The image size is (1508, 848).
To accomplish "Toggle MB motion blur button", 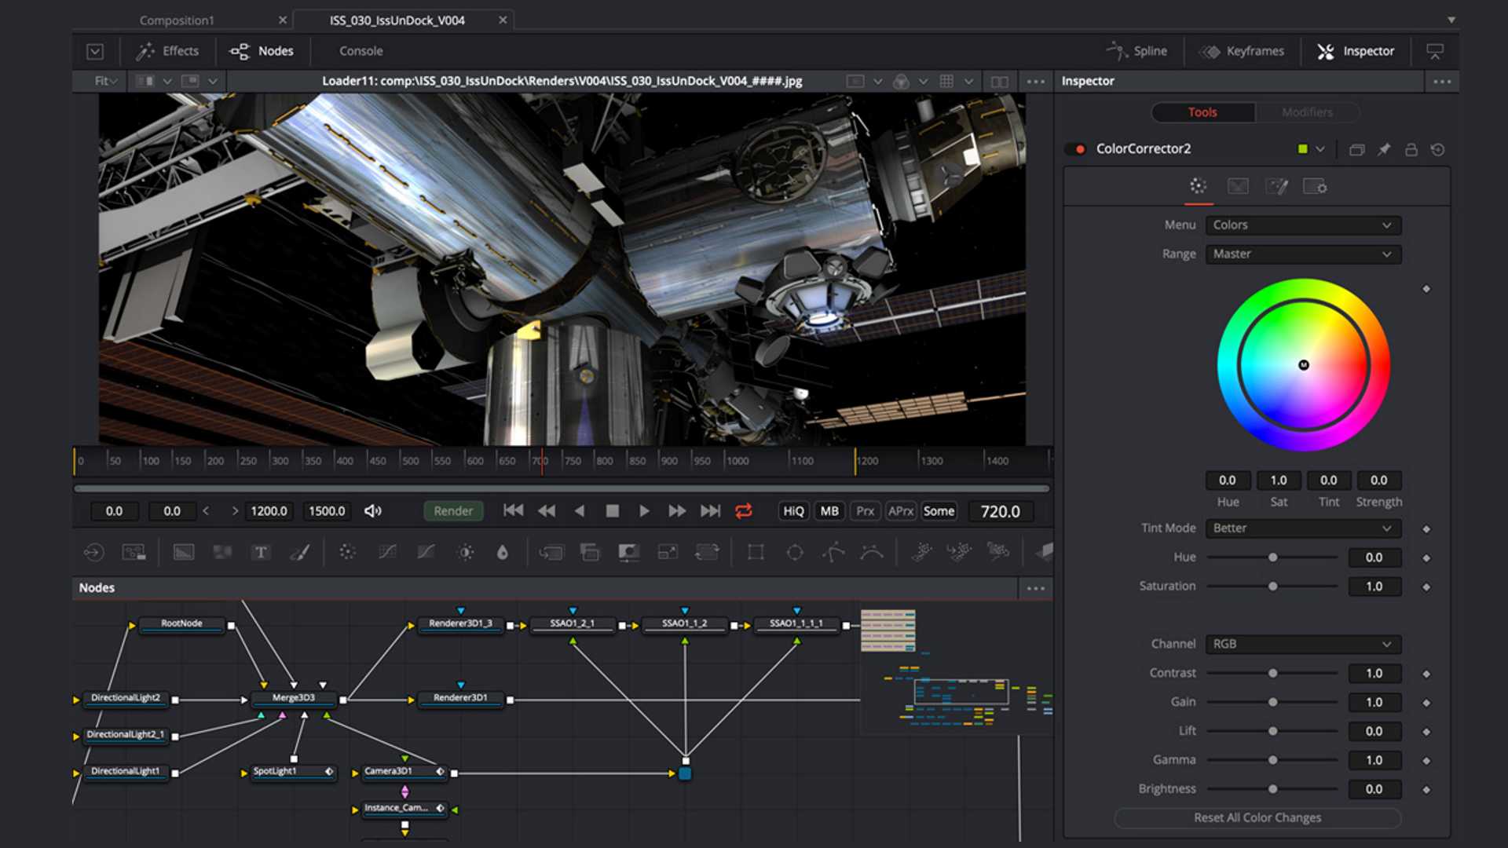I will coord(829,511).
